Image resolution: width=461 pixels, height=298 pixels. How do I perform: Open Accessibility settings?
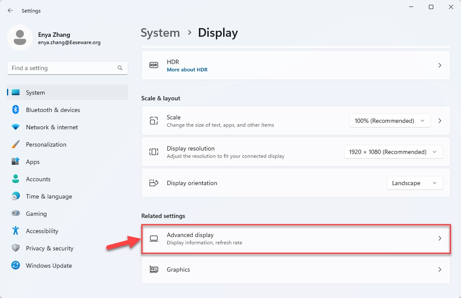coord(68,231)
